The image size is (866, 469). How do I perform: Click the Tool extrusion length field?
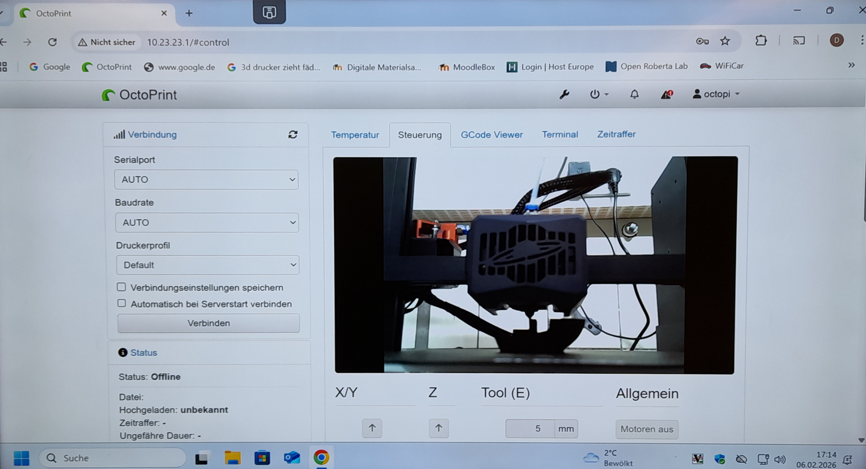530,428
